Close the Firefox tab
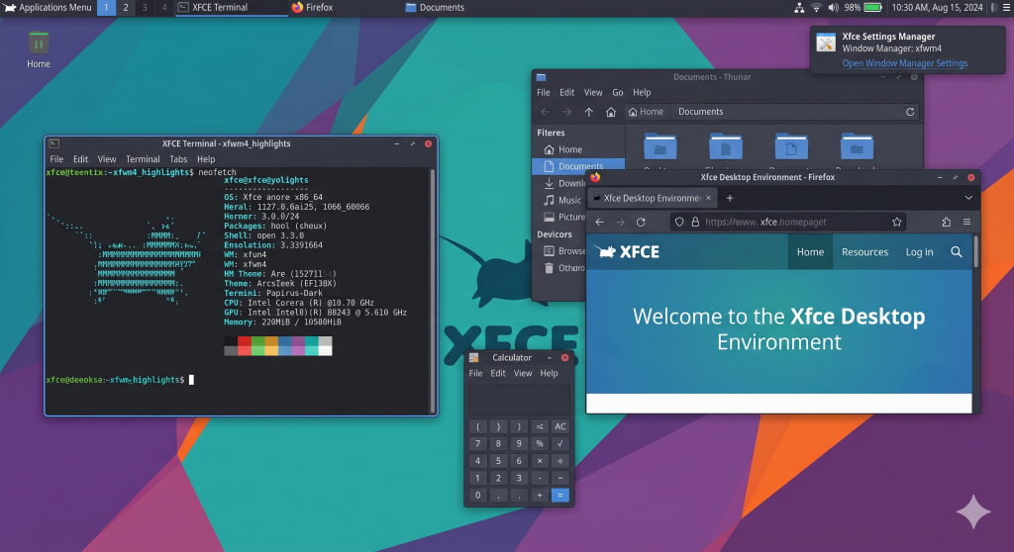The width and height of the screenshot is (1014, 552). point(708,198)
